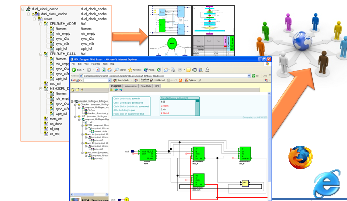Click the Stop loading icon
This screenshot has width=347, height=201.
(x=97, y=70)
